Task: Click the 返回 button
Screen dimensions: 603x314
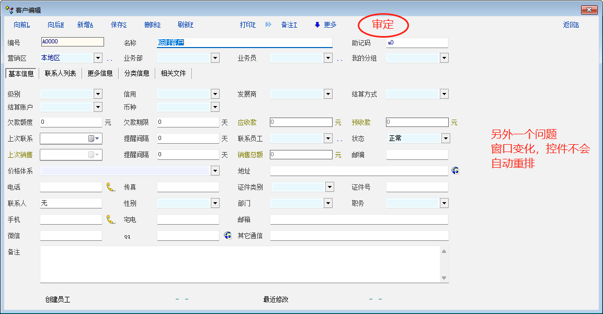Action: 571,25
